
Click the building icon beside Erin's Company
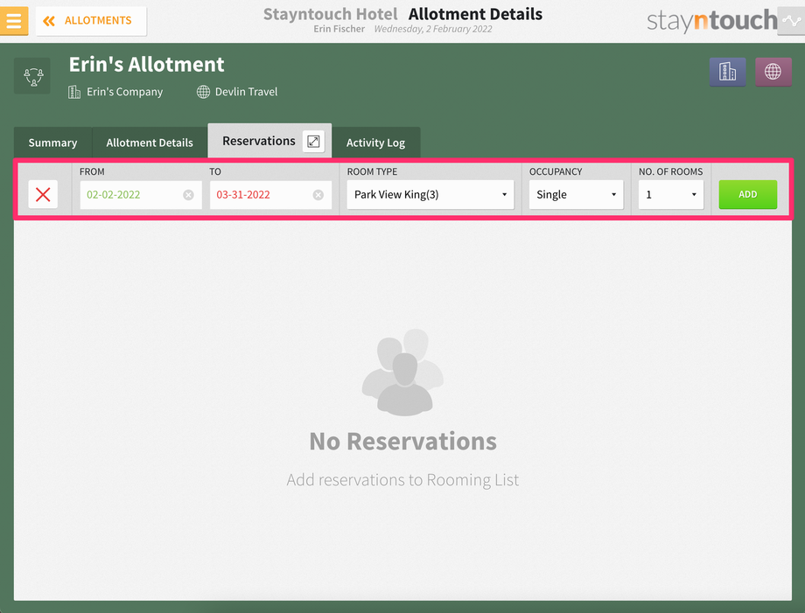tap(74, 93)
